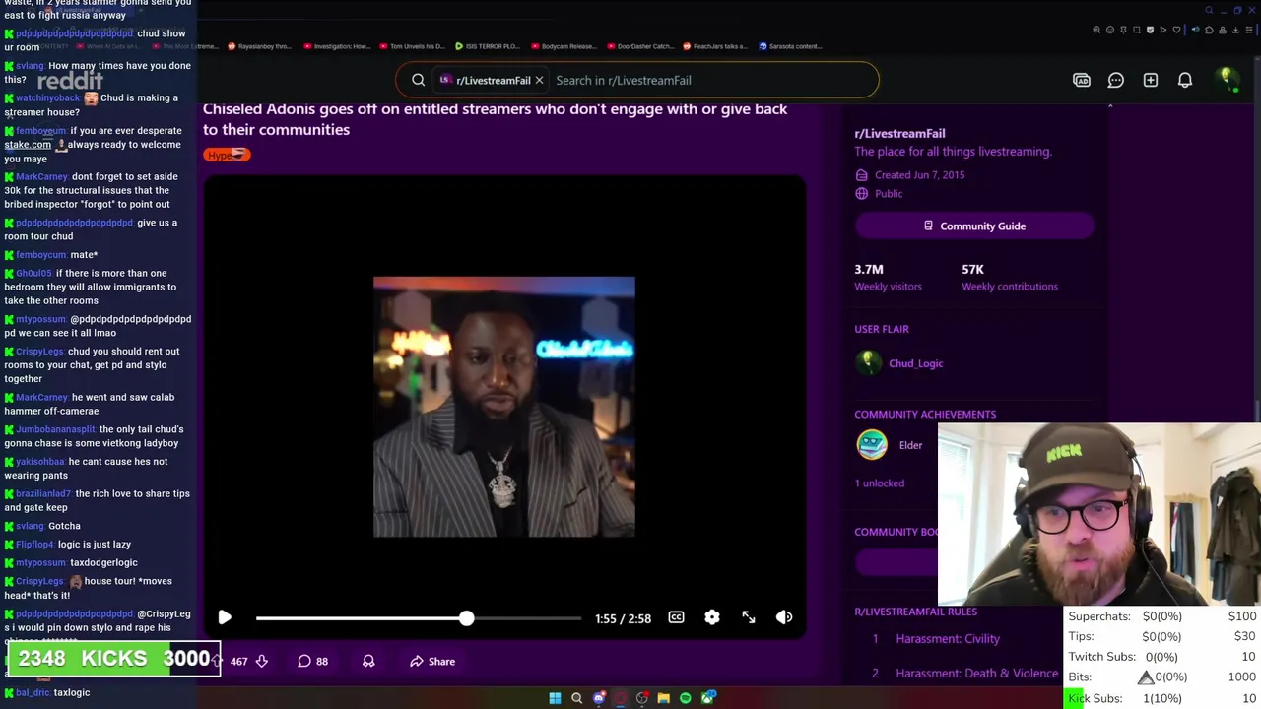Open Spotify from the taskbar
This screenshot has height=709, width=1261.
[x=686, y=698]
